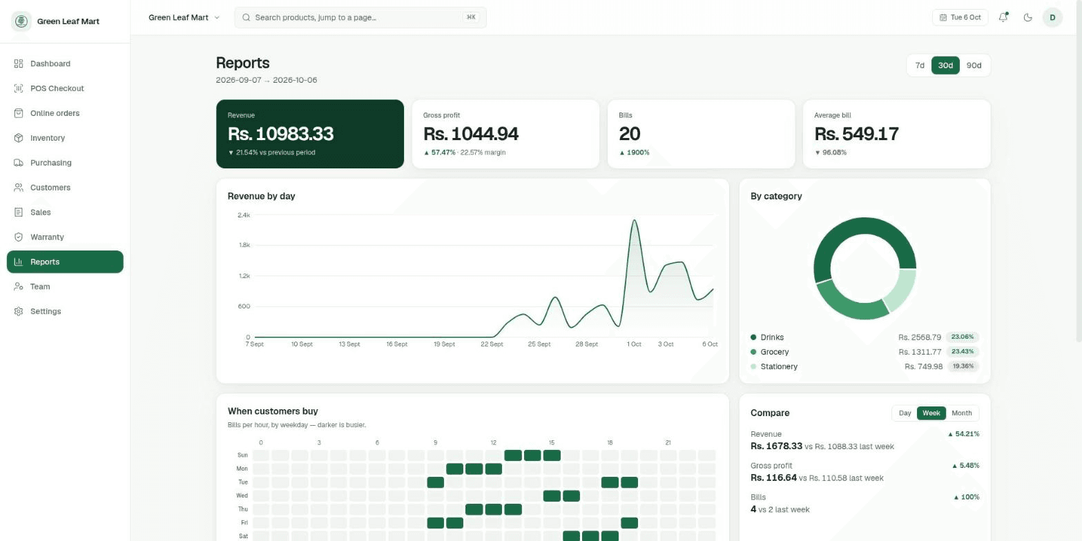Click the Reports bar chart icon

pyautogui.click(x=19, y=262)
